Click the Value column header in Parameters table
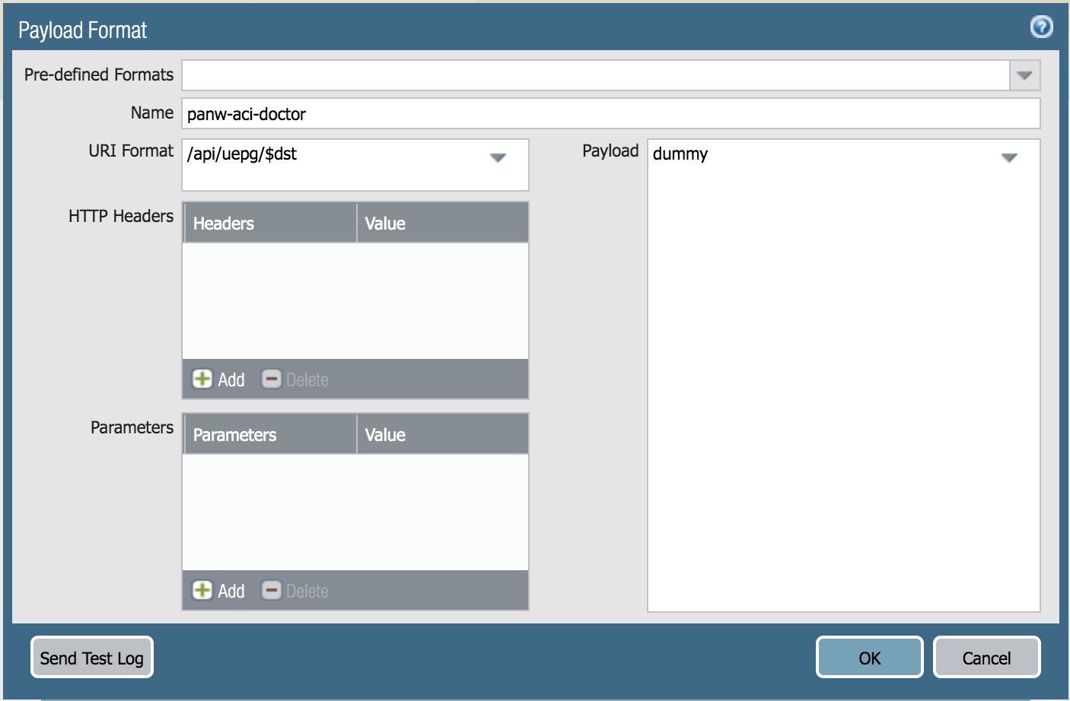 coord(442,434)
